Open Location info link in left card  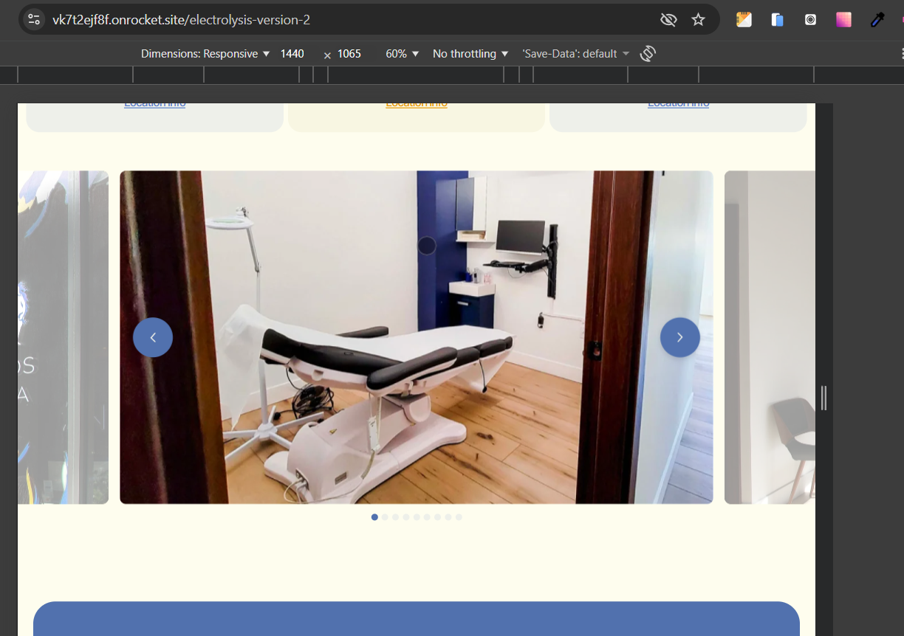(x=154, y=104)
